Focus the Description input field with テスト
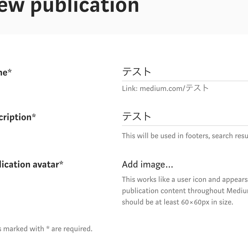 (185, 117)
